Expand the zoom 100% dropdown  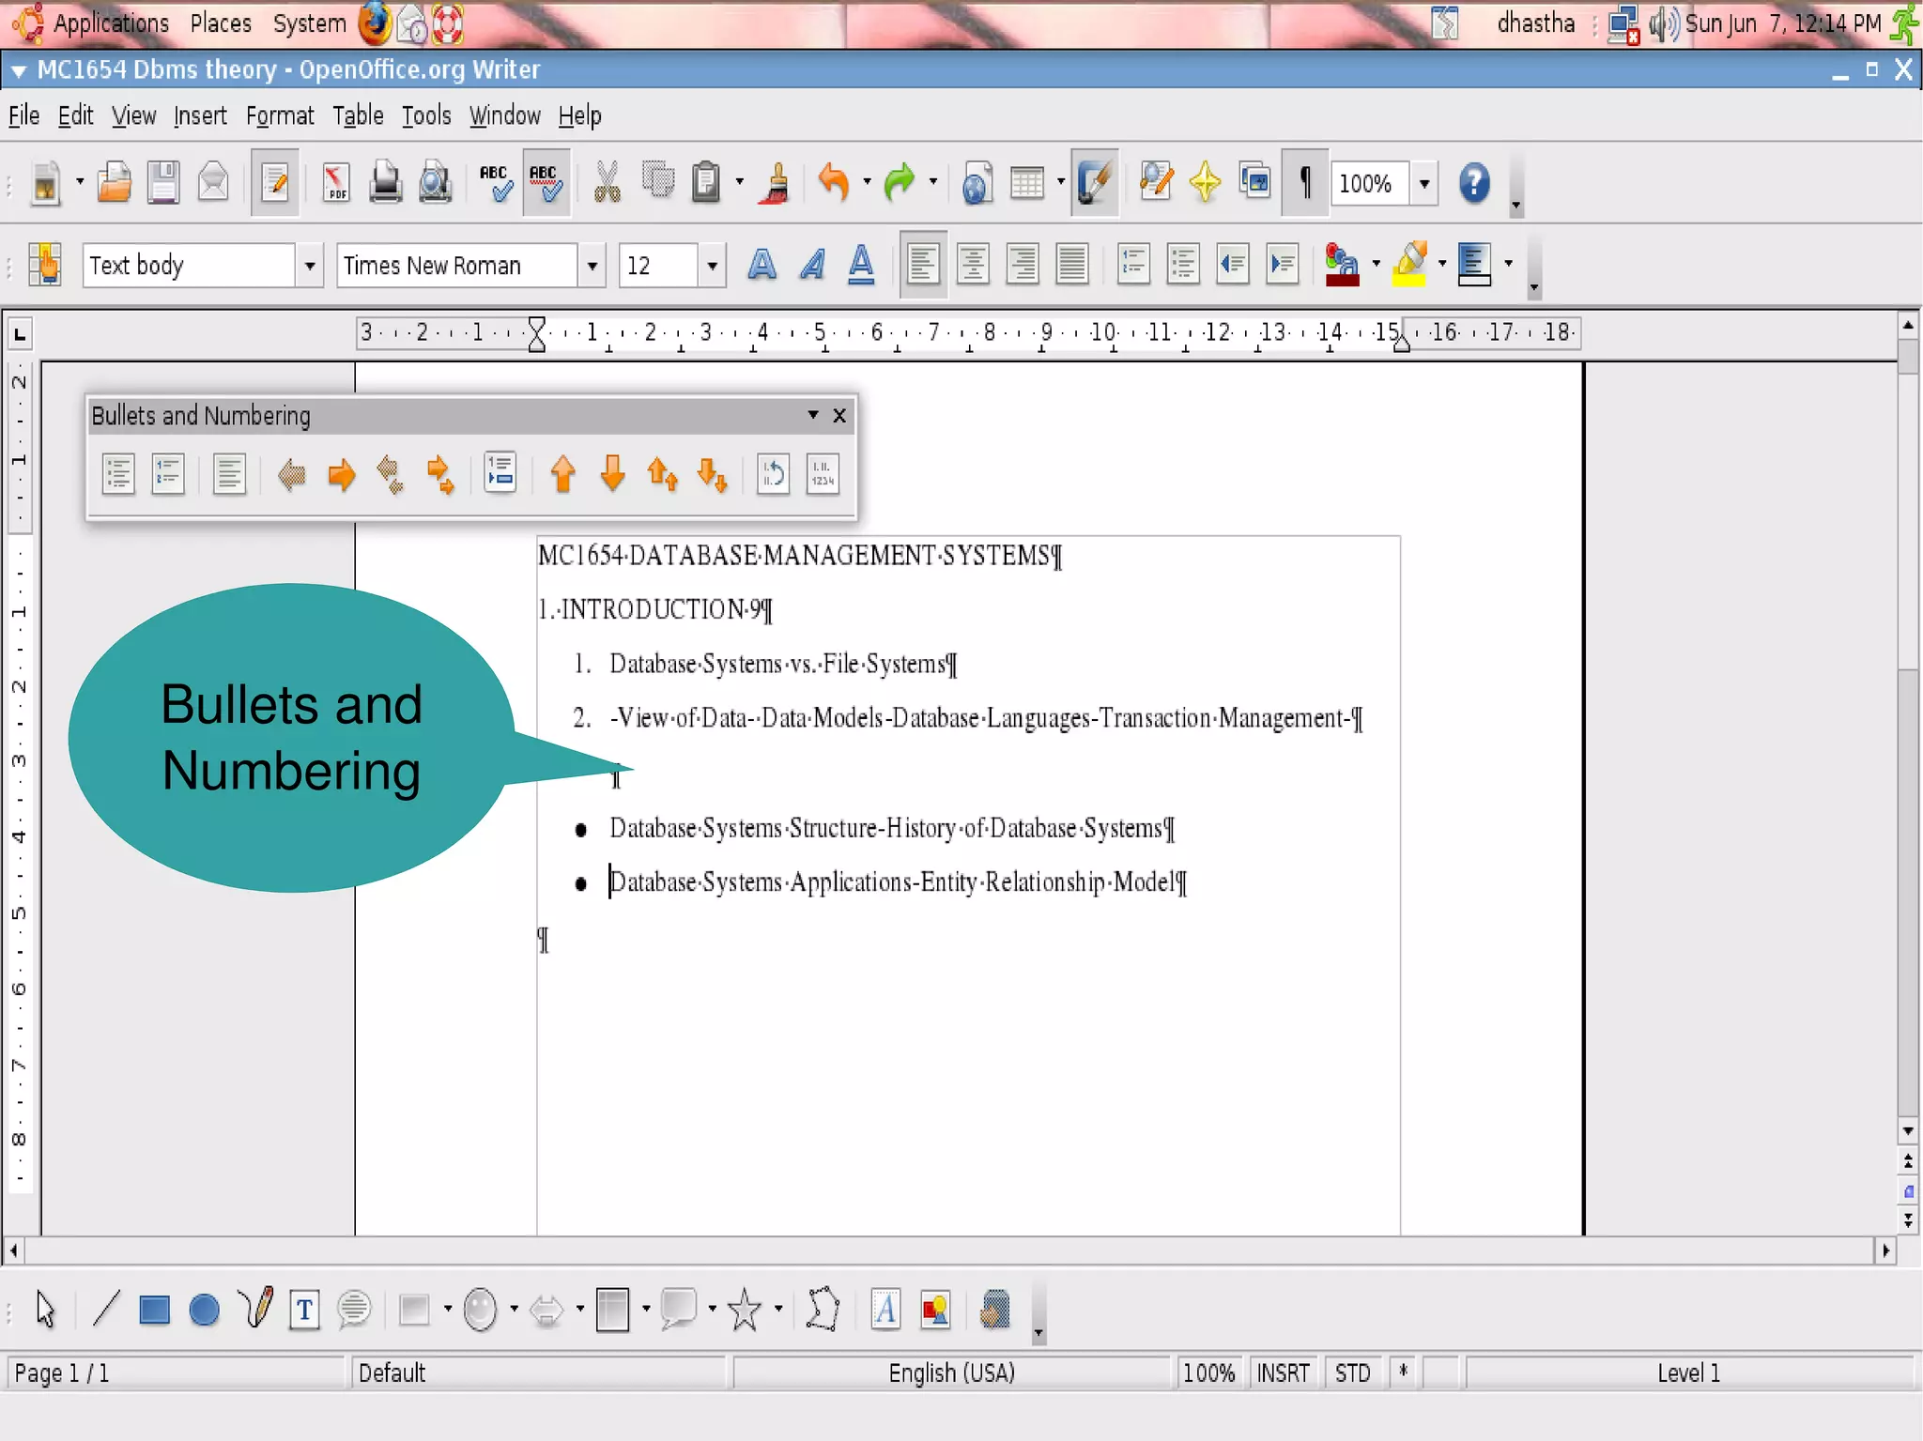point(1424,183)
